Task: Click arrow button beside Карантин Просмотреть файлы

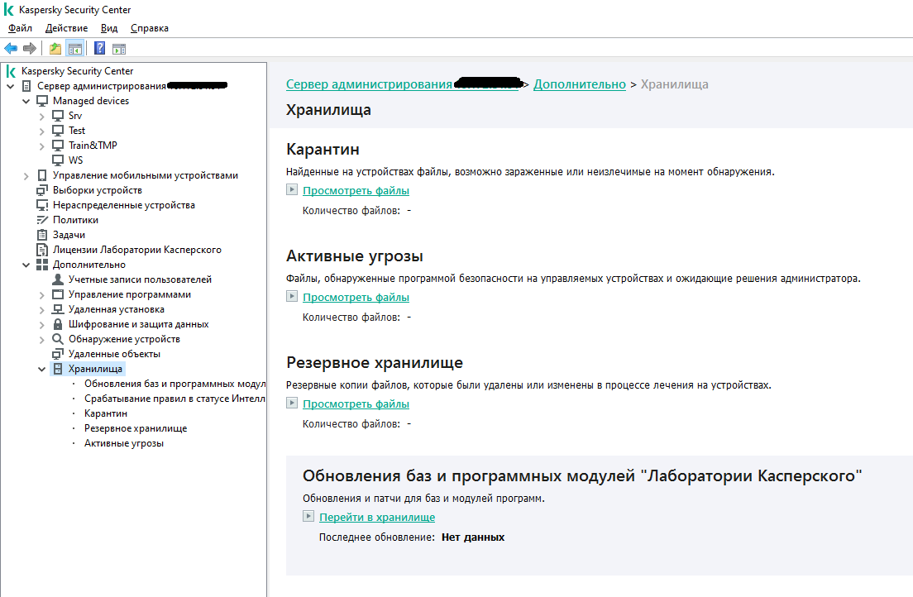Action: 292,189
